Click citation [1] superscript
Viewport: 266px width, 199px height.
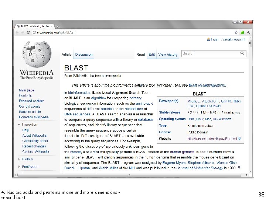pos(238,167)
